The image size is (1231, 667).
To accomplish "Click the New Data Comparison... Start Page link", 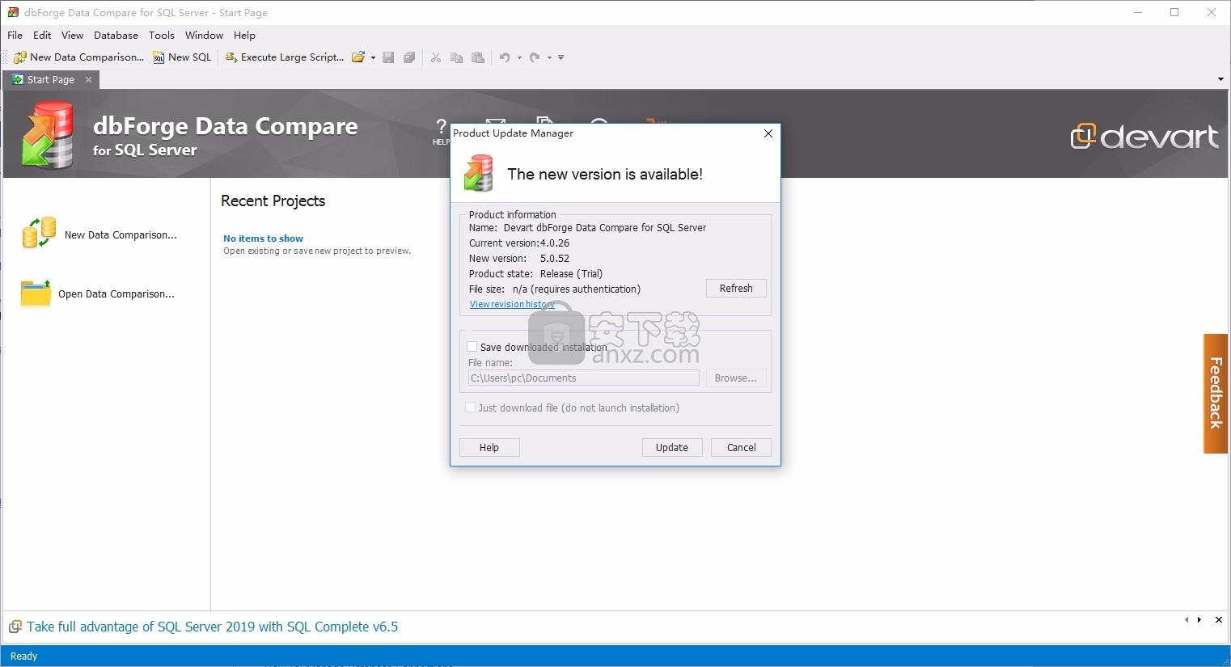I will [121, 235].
